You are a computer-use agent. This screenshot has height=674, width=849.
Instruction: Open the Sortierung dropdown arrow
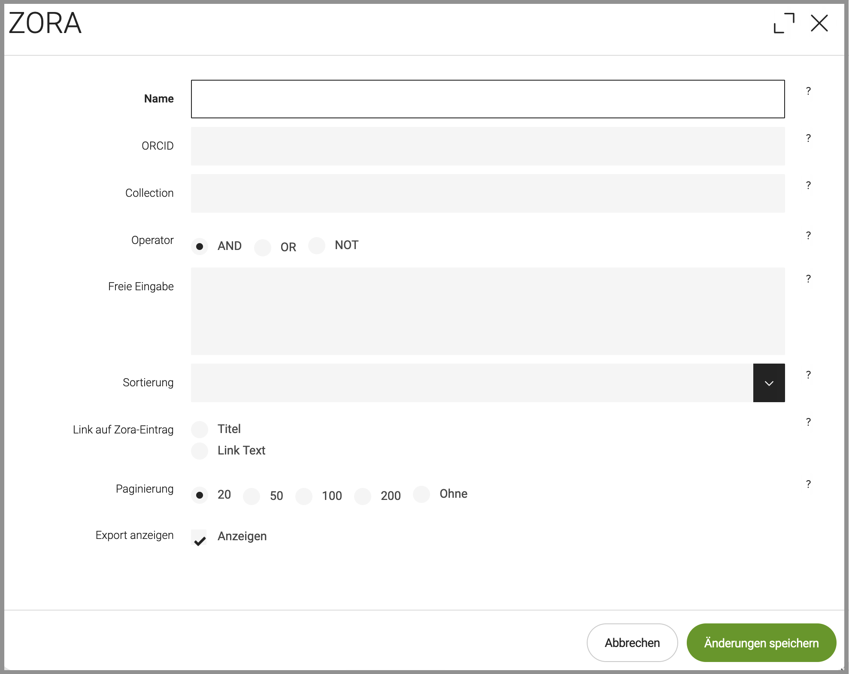(769, 383)
